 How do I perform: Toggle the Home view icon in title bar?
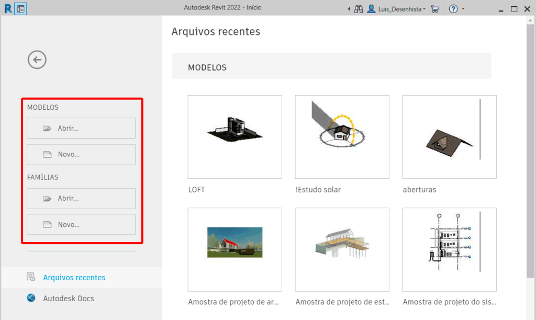point(20,9)
